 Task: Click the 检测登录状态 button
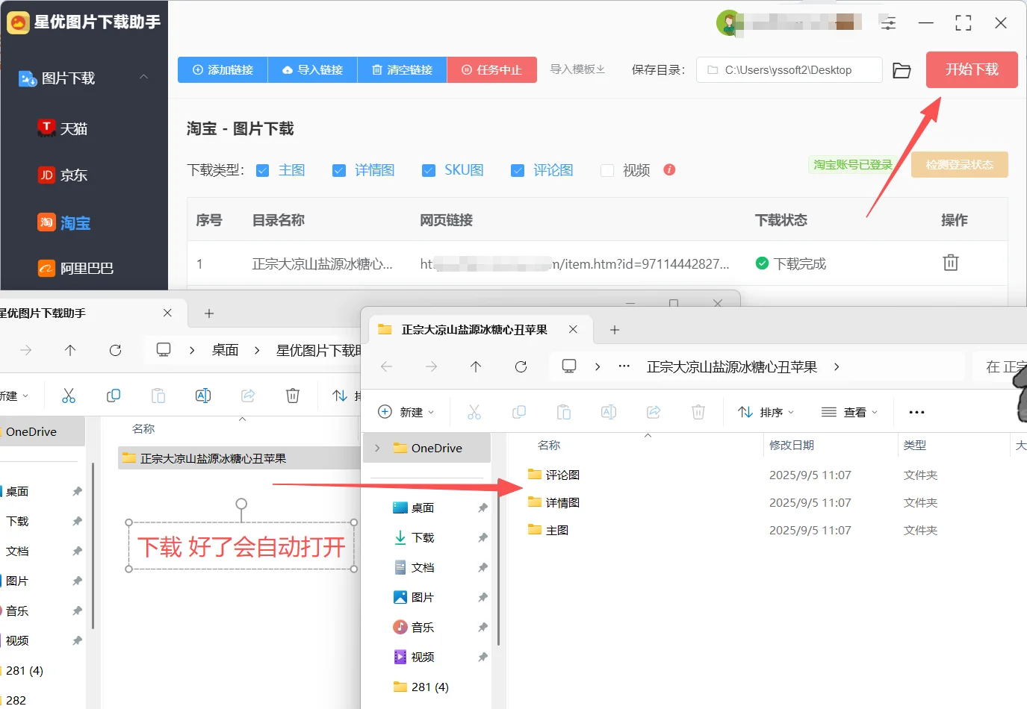click(959, 164)
